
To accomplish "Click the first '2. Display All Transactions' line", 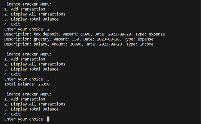I will pos(35,14).
